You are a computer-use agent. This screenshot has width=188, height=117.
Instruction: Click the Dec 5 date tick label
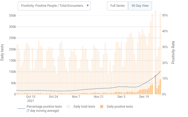(121, 96)
